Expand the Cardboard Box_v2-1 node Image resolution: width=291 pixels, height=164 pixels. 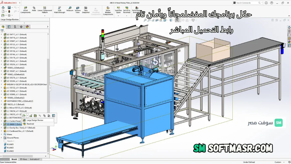coord(2,131)
